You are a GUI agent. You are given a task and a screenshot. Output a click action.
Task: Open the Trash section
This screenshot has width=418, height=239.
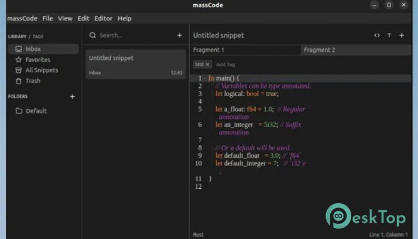[33, 81]
